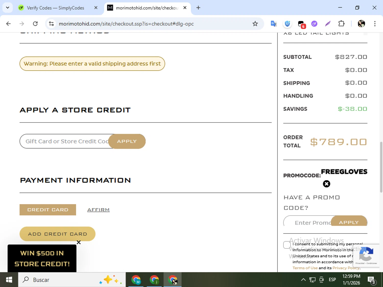Show hidden system tray icons
The height and width of the screenshot is (287, 383).
coord(303,280)
